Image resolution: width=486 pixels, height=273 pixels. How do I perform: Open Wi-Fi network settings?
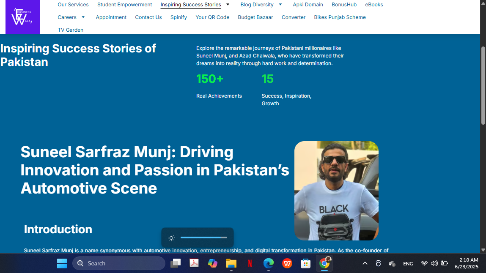pyautogui.click(x=424, y=263)
